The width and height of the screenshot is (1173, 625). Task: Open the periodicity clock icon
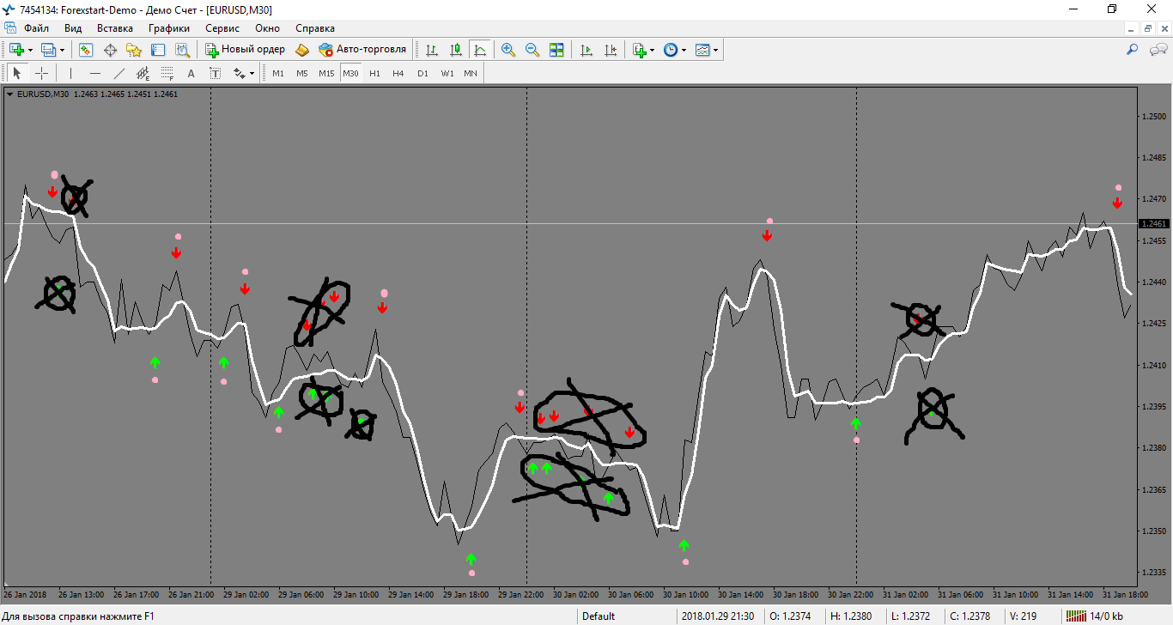(671, 50)
